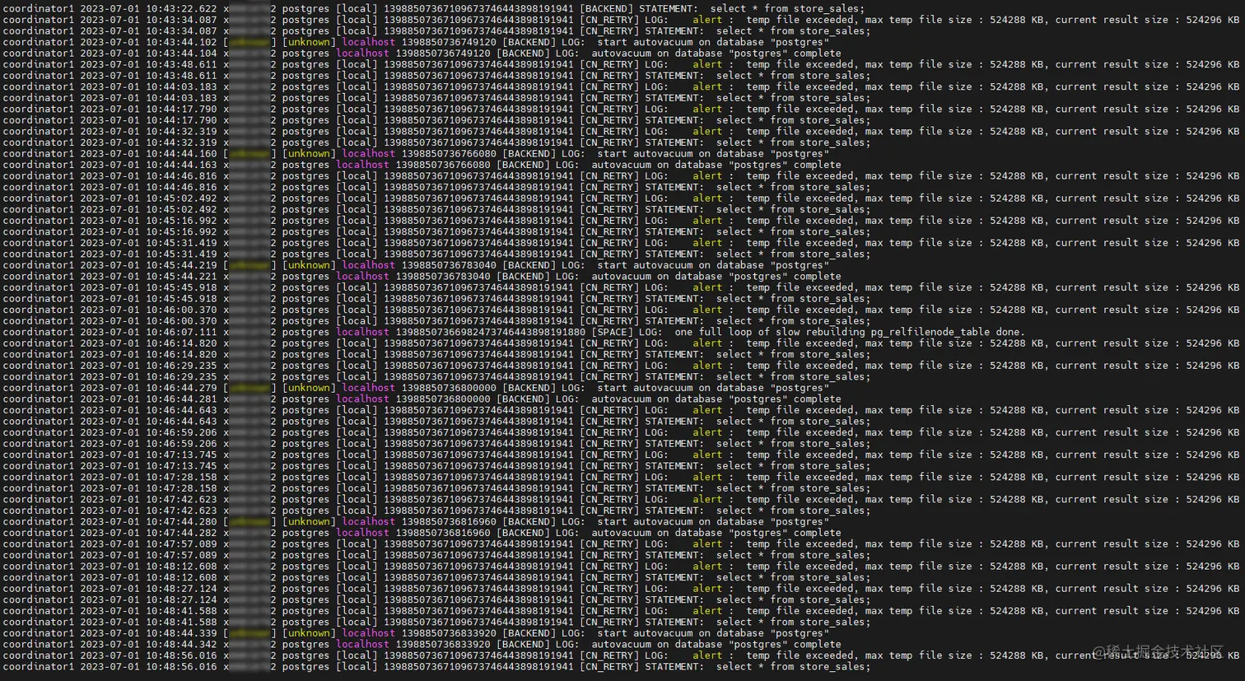Screen dimensions: 1245x681
Task: Select [local] in the 10:47:28.158 LOG line
Action: click(x=357, y=477)
